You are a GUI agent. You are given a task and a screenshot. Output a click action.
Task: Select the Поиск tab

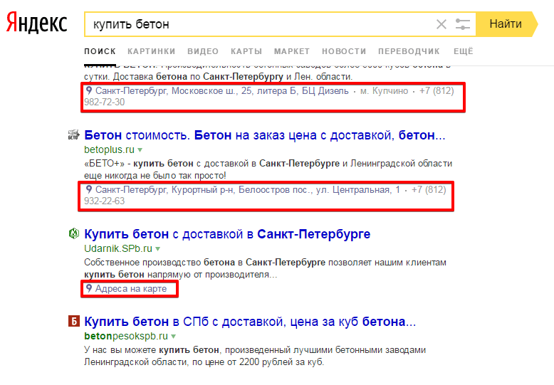click(100, 51)
